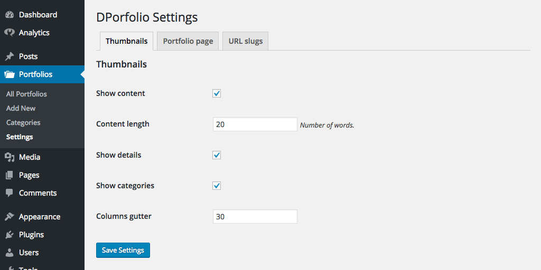Click the Columns gutter input field

pyautogui.click(x=255, y=217)
